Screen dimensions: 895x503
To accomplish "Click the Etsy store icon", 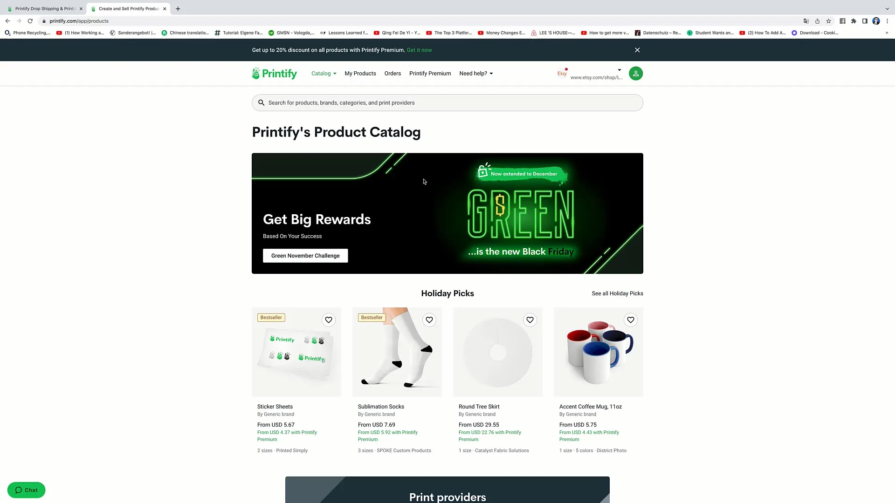I will [x=562, y=73].
